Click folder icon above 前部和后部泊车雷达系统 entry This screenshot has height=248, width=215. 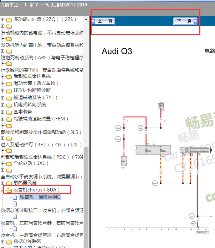pyautogui.click(x=9, y=151)
